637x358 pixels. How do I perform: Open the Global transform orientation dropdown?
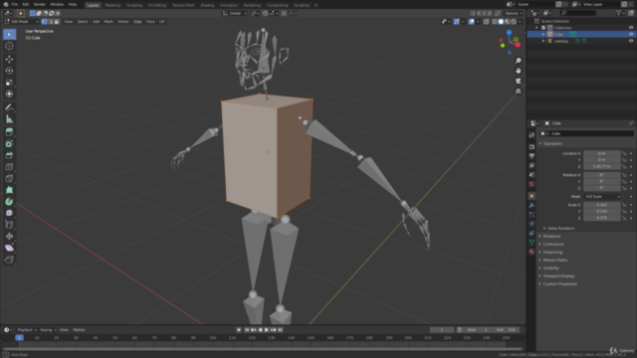click(x=235, y=13)
